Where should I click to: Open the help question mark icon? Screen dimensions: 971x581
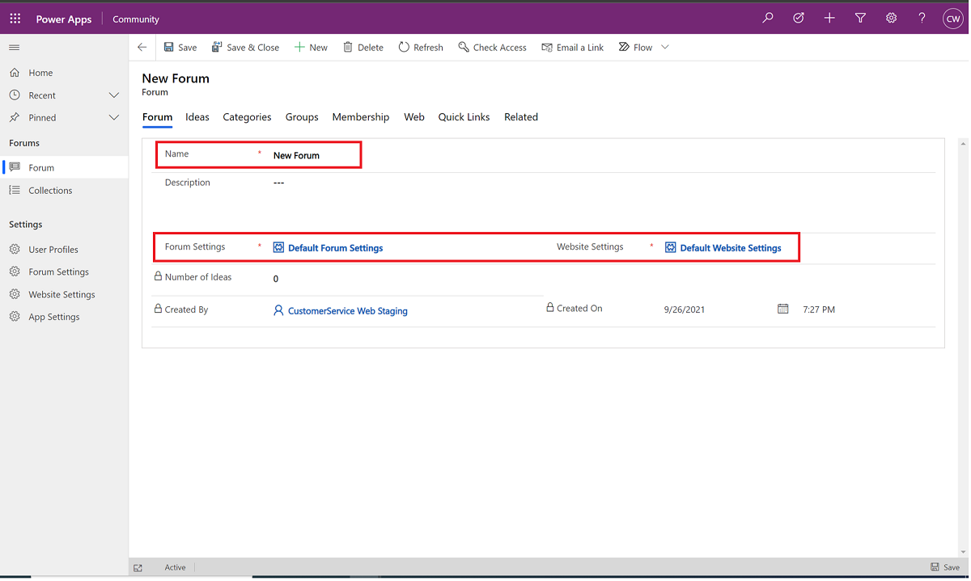(922, 19)
